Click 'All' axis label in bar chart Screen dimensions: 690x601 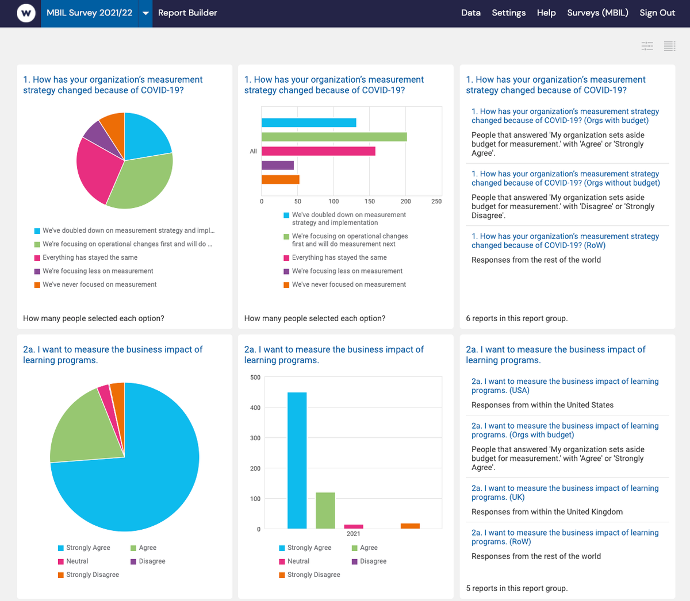click(x=254, y=151)
